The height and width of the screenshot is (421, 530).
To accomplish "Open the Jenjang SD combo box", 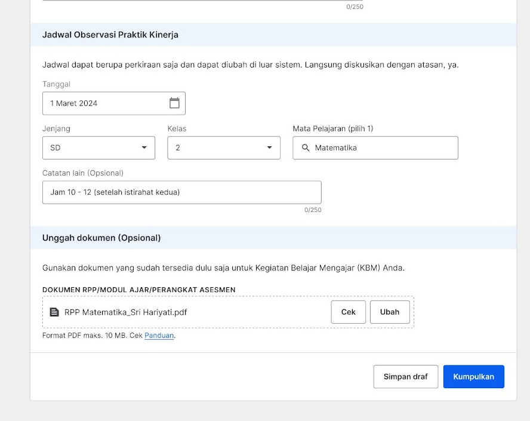I will pos(98,147).
